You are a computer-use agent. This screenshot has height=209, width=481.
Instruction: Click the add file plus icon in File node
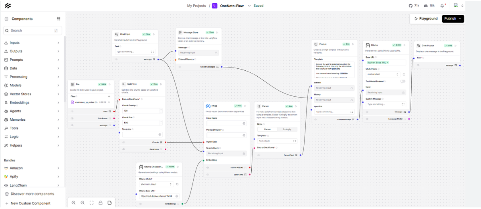pos(109,96)
